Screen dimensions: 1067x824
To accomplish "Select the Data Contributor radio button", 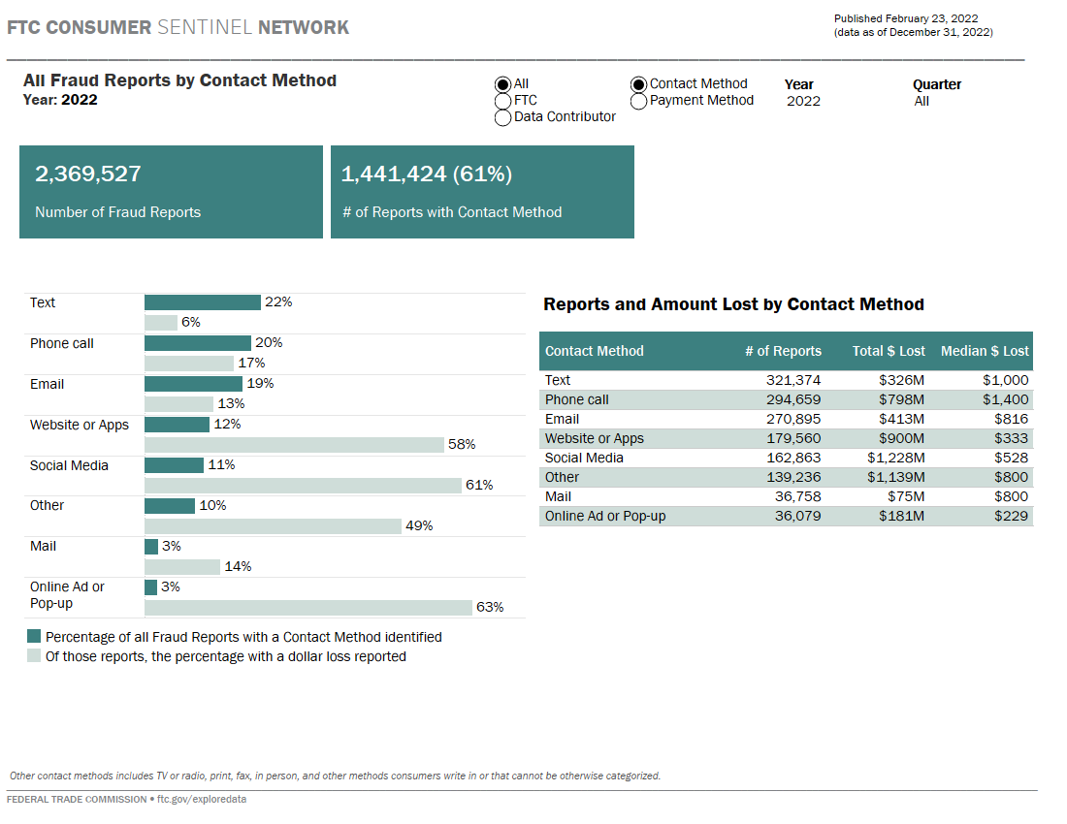I will point(502,117).
